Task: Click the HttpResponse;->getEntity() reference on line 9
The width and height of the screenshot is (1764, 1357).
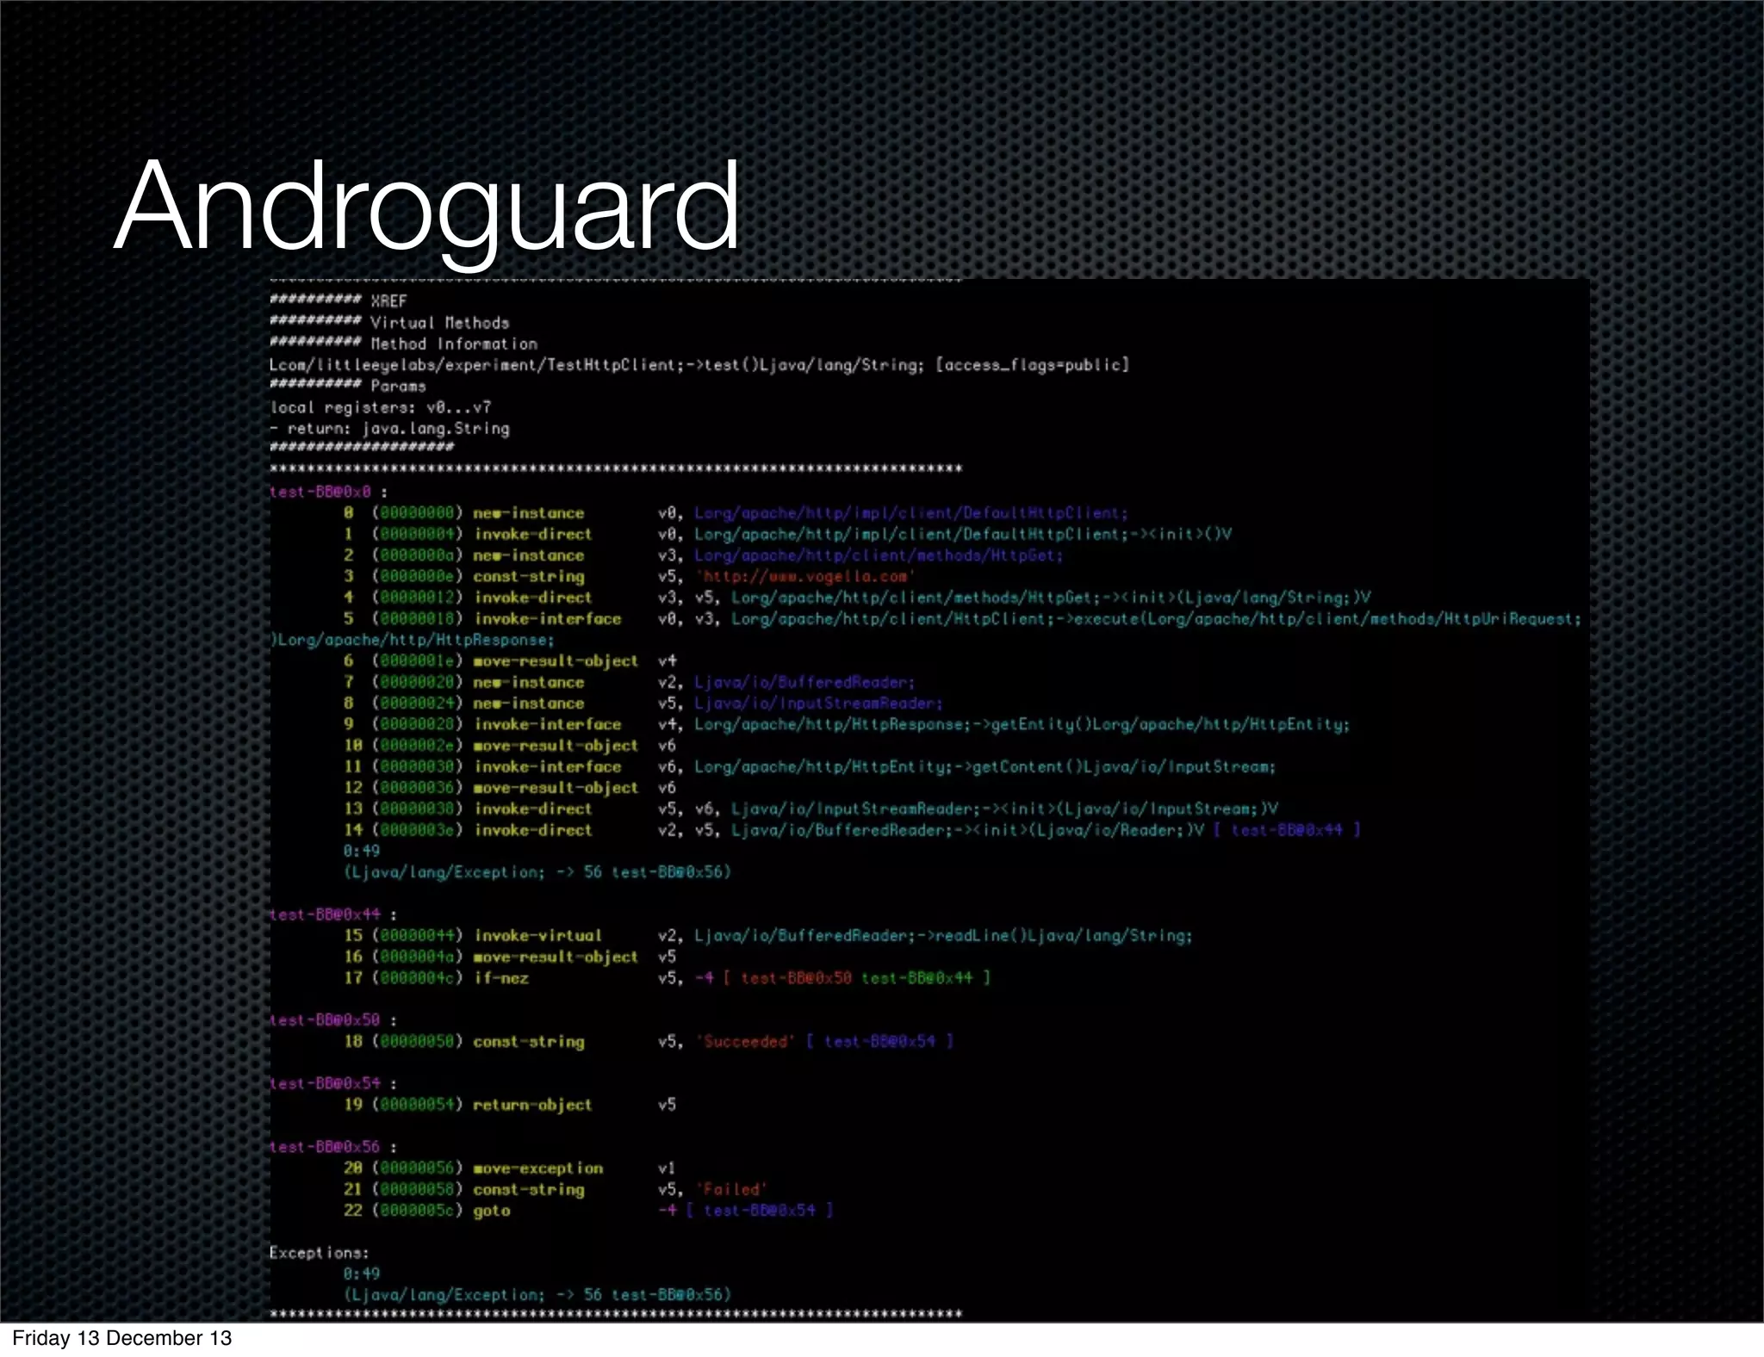Action: (1022, 724)
